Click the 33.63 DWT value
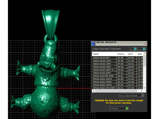This screenshot has height=119, width=159. (131, 73)
